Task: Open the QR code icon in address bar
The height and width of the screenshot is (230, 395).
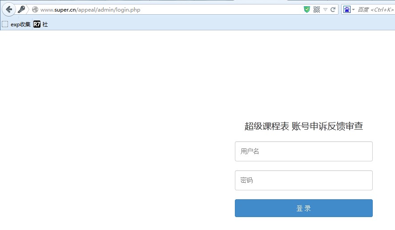Action: click(317, 10)
